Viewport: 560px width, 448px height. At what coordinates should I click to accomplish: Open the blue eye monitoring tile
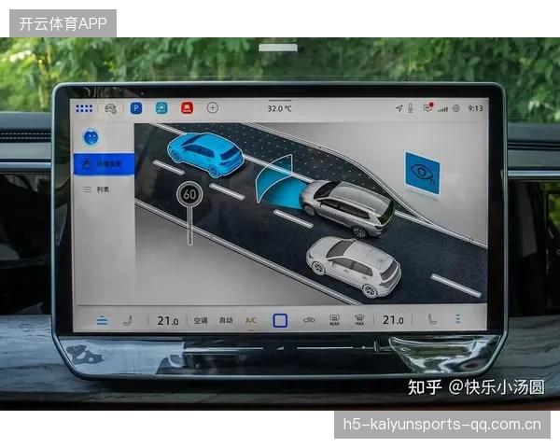coord(422,174)
